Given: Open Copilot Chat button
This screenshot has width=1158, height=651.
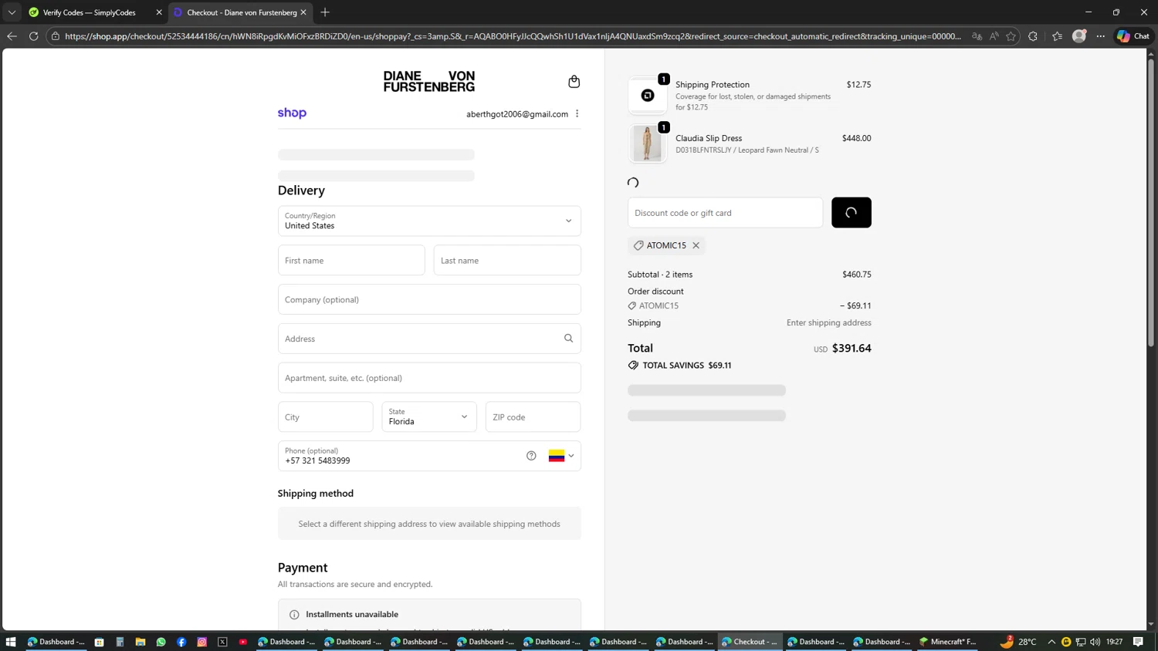Looking at the screenshot, I should (1133, 36).
